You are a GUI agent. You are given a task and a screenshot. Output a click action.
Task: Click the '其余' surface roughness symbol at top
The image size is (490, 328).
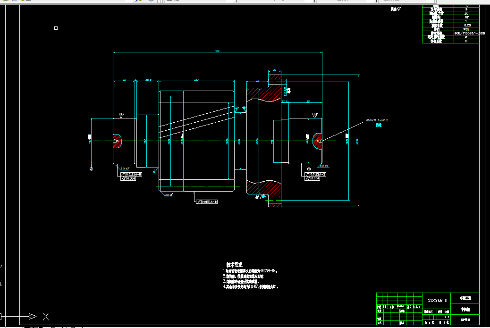396,9
